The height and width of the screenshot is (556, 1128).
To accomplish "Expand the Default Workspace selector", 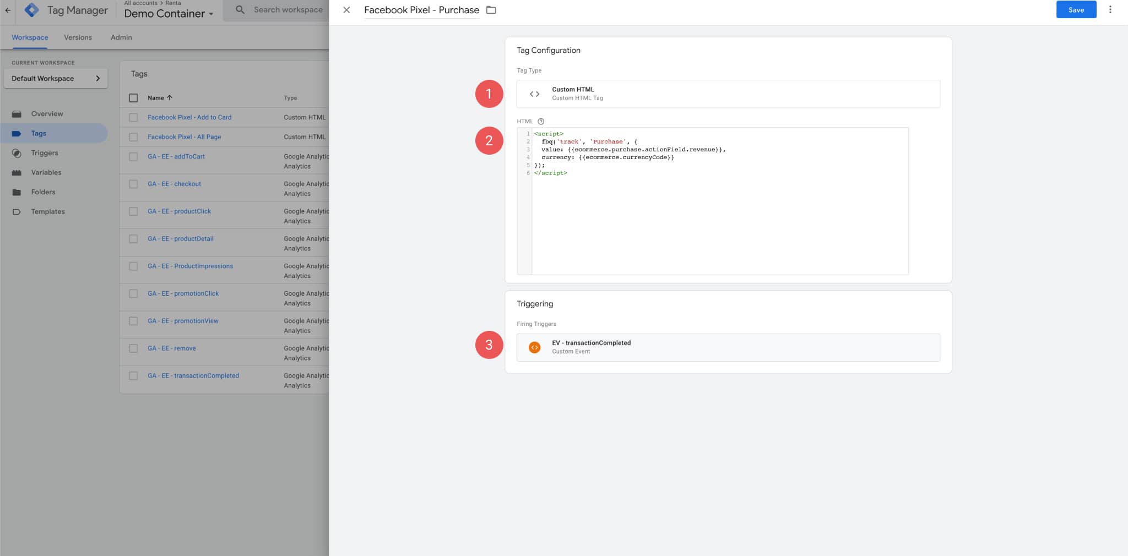I will (x=56, y=78).
